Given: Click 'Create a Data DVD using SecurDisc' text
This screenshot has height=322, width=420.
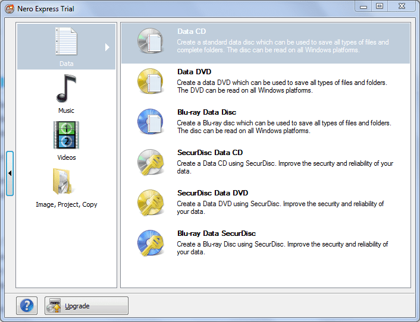Looking at the screenshot, I should click(x=280, y=207).
